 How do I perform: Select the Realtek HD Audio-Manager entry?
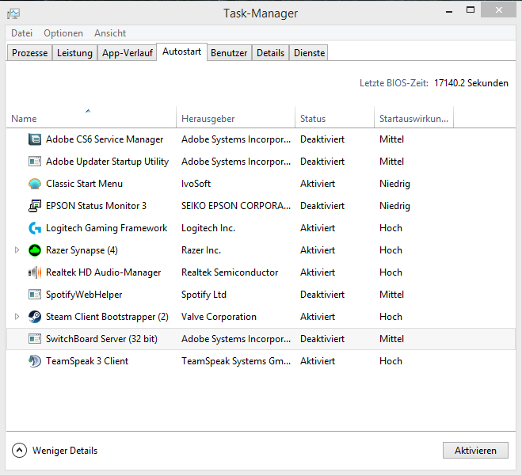pyautogui.click(x=103, y=272)
